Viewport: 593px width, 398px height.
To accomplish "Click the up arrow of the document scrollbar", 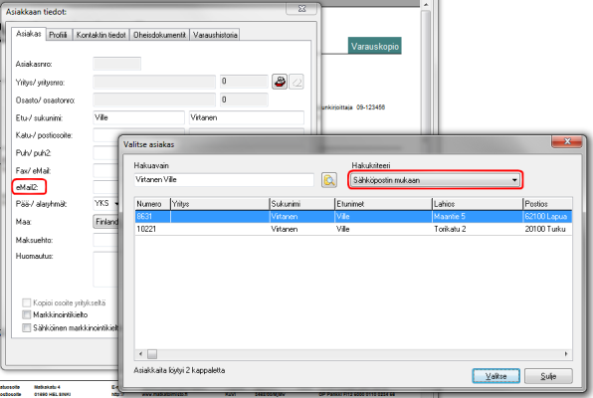I will click(426, 5).
